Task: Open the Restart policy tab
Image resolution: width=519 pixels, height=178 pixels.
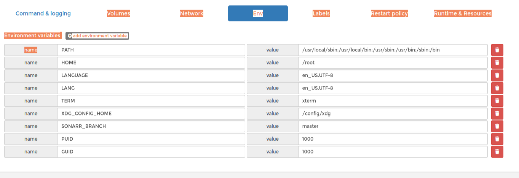Action: point(389,13)
